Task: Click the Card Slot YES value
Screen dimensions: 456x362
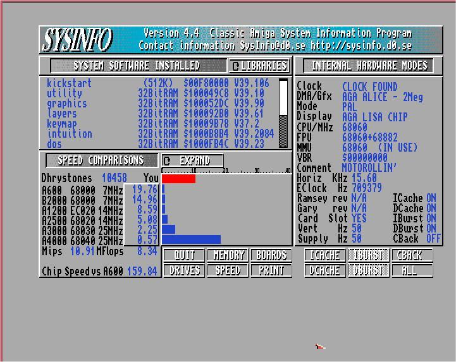Action: [359, 218]
